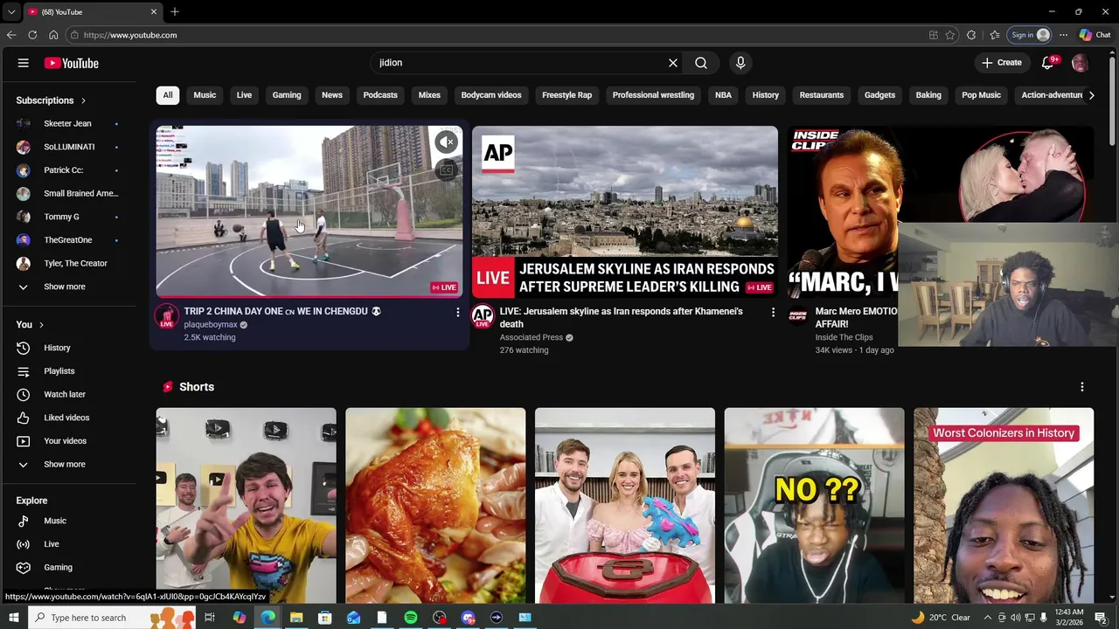Open the account avatar menu
Screen dimensions: 1119x629
coord(1080,63)
